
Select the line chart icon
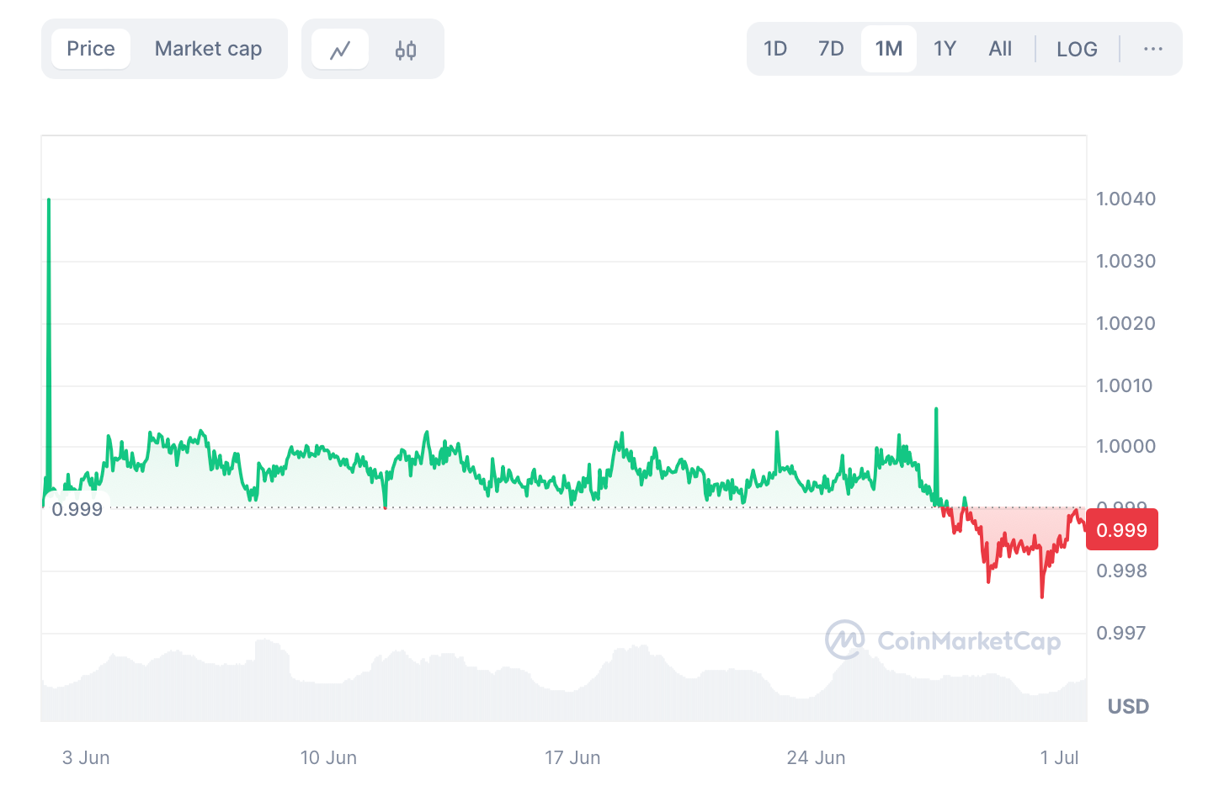point(340,48)
